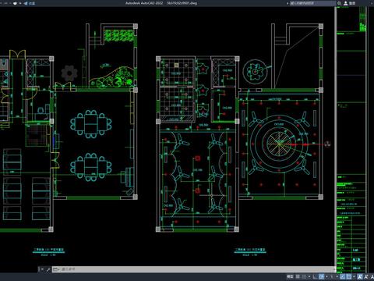The image size is (374, 281).
Task: Switch to Model space button in status bar
Action: pos(290,276)
